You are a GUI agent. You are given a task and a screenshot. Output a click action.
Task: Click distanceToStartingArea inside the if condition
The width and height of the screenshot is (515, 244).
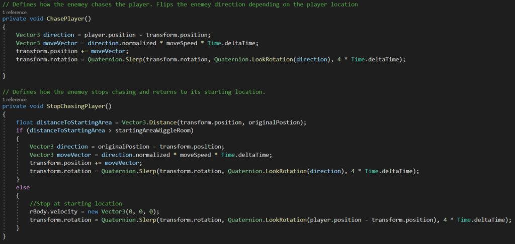(x=67, y=131)
